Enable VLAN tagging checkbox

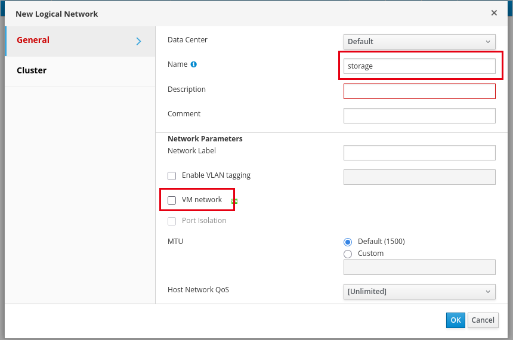[x=172, y=176]
